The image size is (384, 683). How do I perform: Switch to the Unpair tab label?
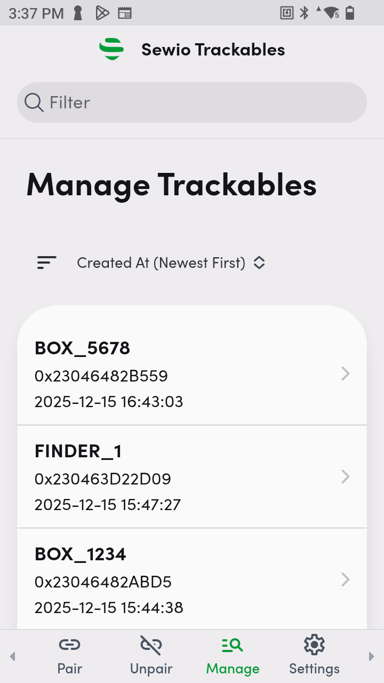(151, 669)
